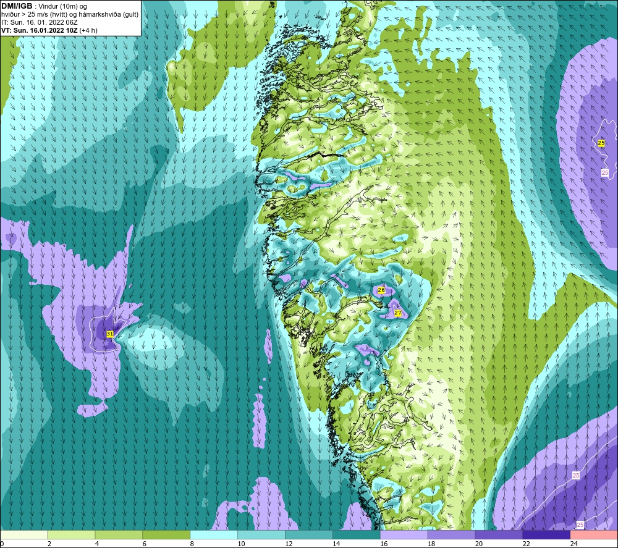Pick the palest 0–2 m/s scale swatch
The width and height of the screenshot is (618, 548).
(24, 534)
